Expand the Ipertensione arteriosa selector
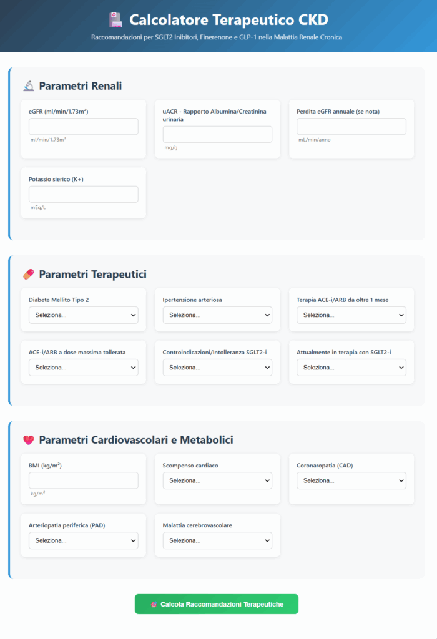This screenshot has width=437, height=639. point(217,315)
